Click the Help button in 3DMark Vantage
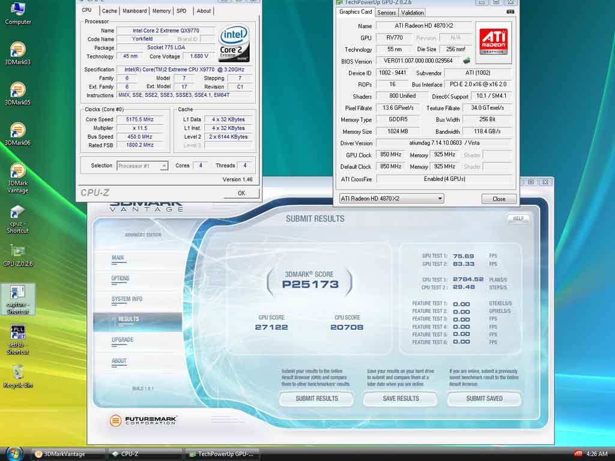615x461 pixels. [518, 218]
